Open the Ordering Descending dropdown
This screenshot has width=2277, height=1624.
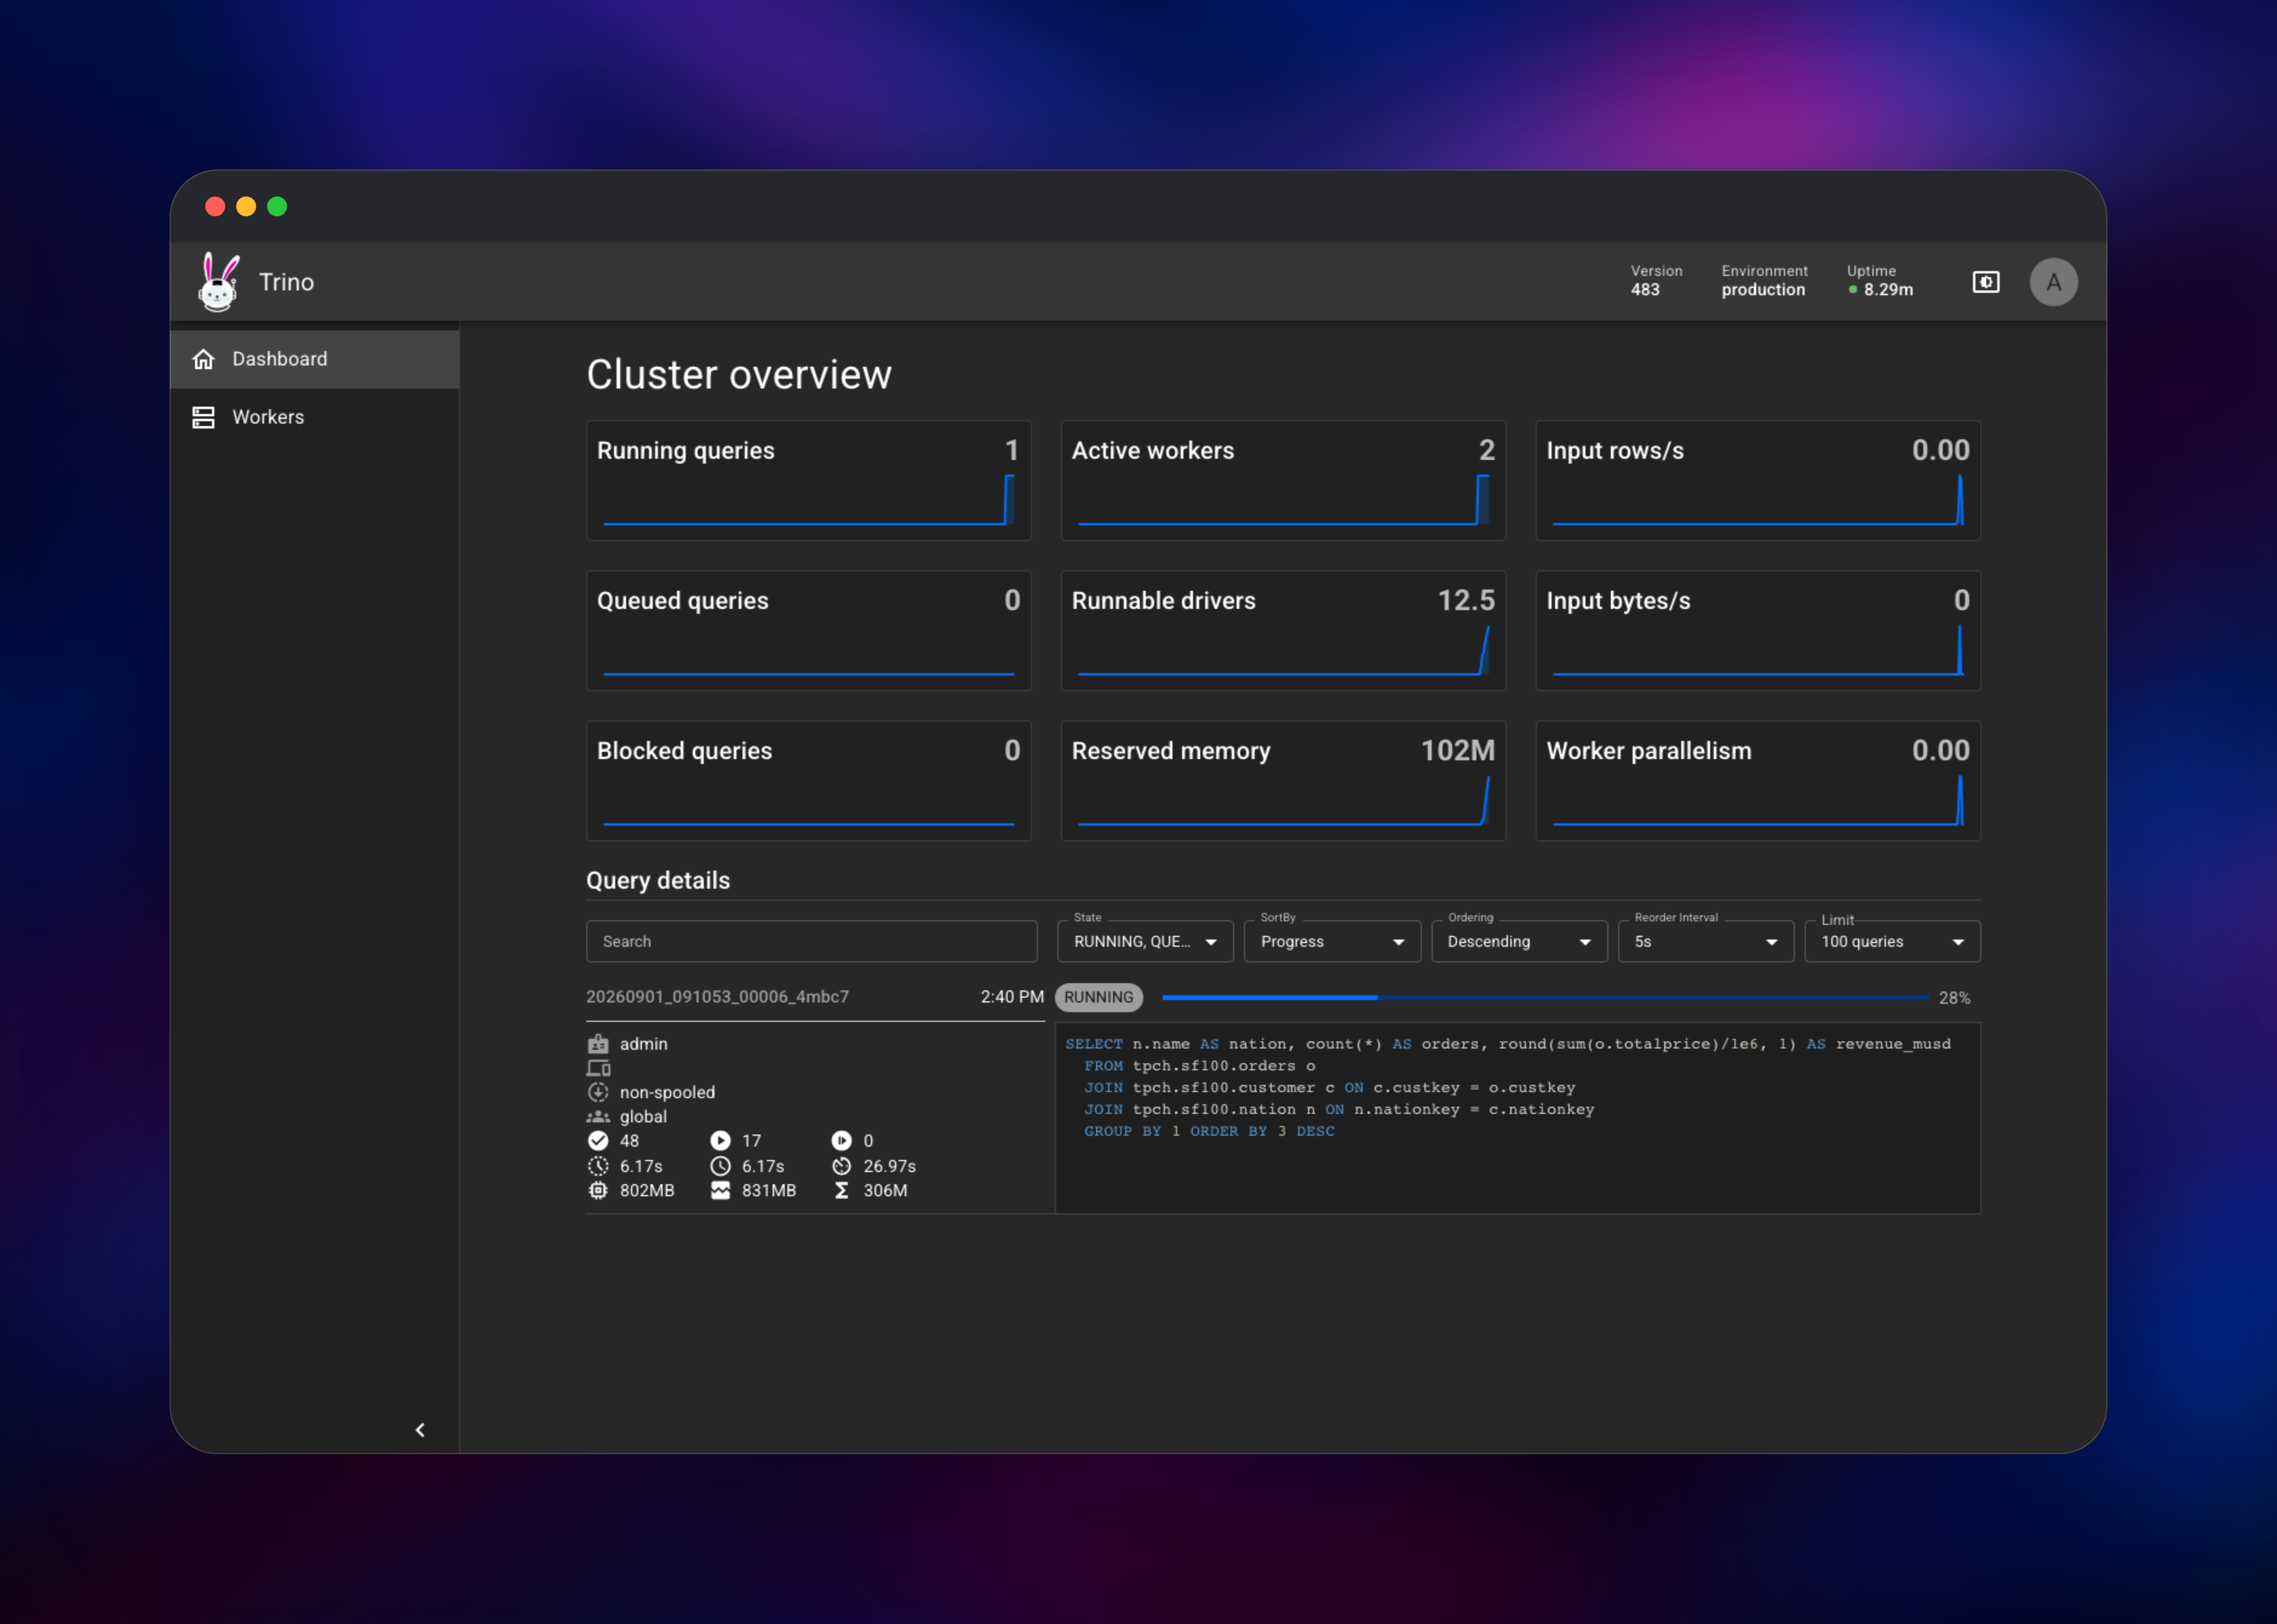[1519, 942]
